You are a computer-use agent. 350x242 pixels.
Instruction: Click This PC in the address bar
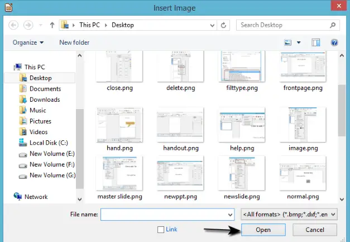(x=89, y=25)
